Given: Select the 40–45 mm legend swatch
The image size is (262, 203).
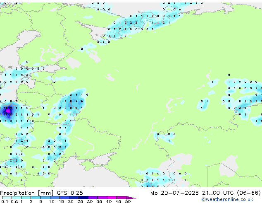Looking at the screenshot, I should [x=112, y=198].
